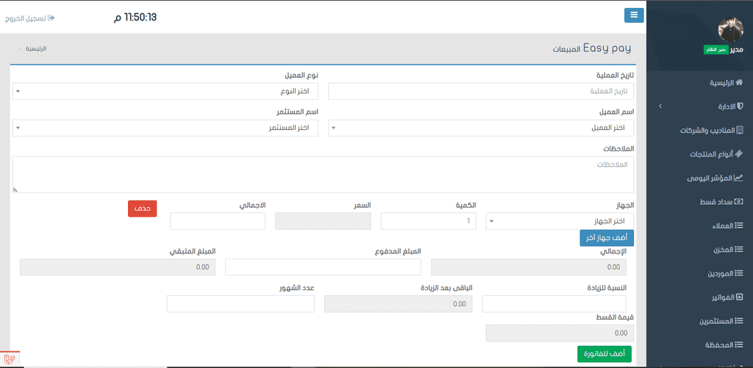The image size is (753, 368).
Task: Open سداد قسط menu item
Action: [722, 201]
